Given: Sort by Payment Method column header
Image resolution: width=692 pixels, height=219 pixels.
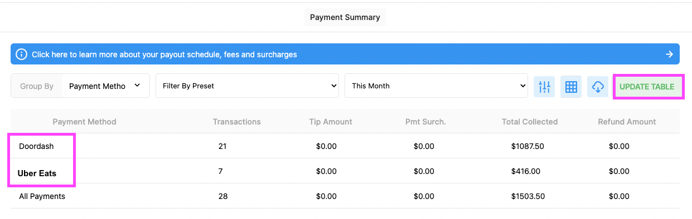Looking at the screenshot, I should (x=84, y=121).
